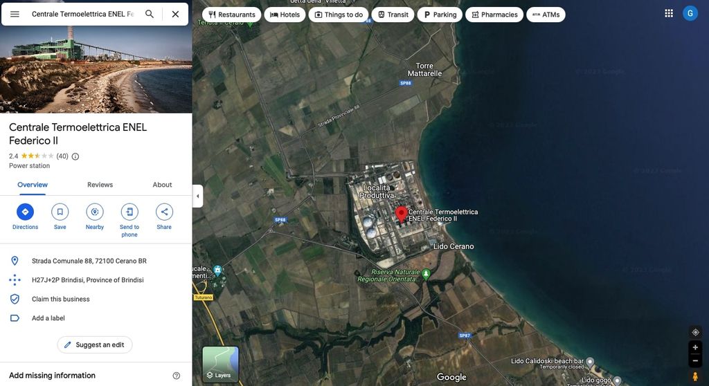Switch to the Reviews tab
Viewport: 709px width, 386px height.
click(x=100, y=185)
